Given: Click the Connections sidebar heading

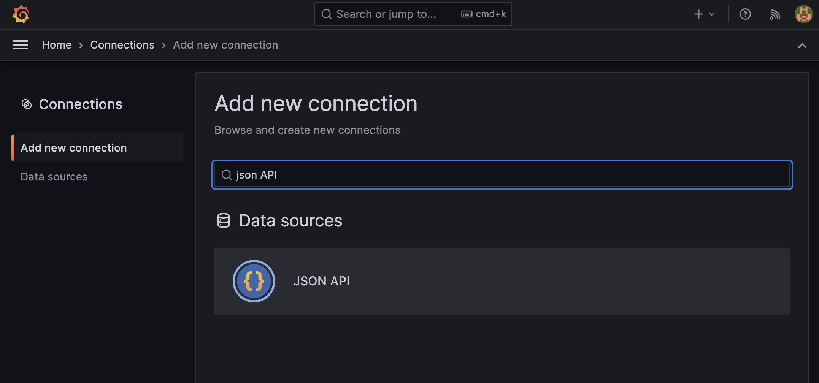Looking at the screenshot, I should click(81, 104).
